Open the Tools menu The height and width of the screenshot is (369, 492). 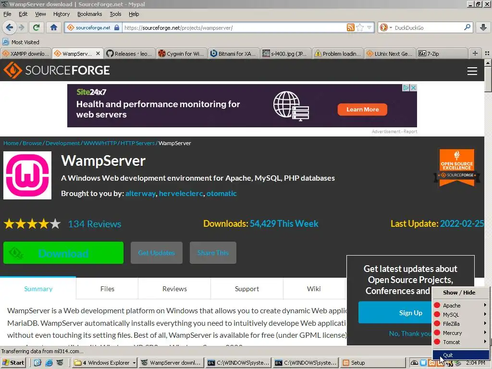(115, 14)
